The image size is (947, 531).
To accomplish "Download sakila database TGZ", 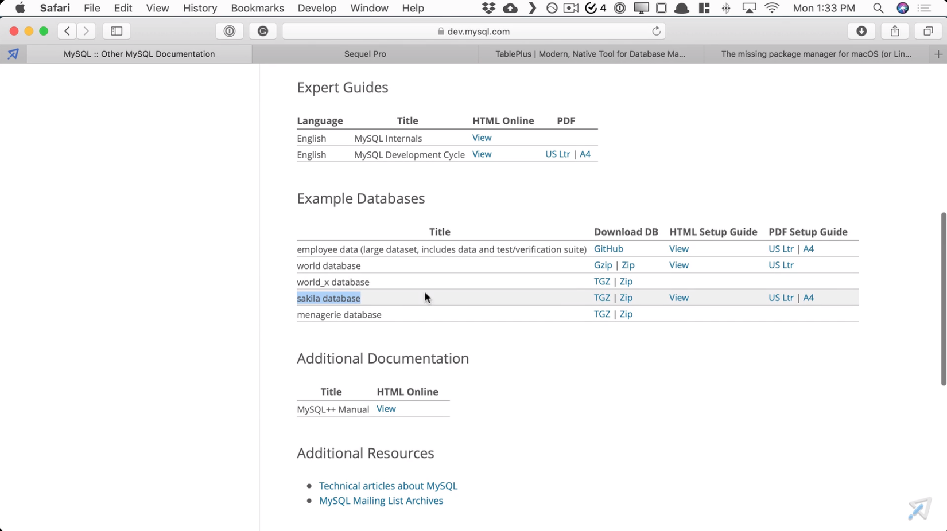I will point(601,298).
